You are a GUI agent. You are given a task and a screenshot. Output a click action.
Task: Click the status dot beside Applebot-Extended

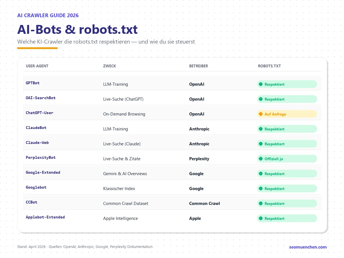(x=261, y=218)
